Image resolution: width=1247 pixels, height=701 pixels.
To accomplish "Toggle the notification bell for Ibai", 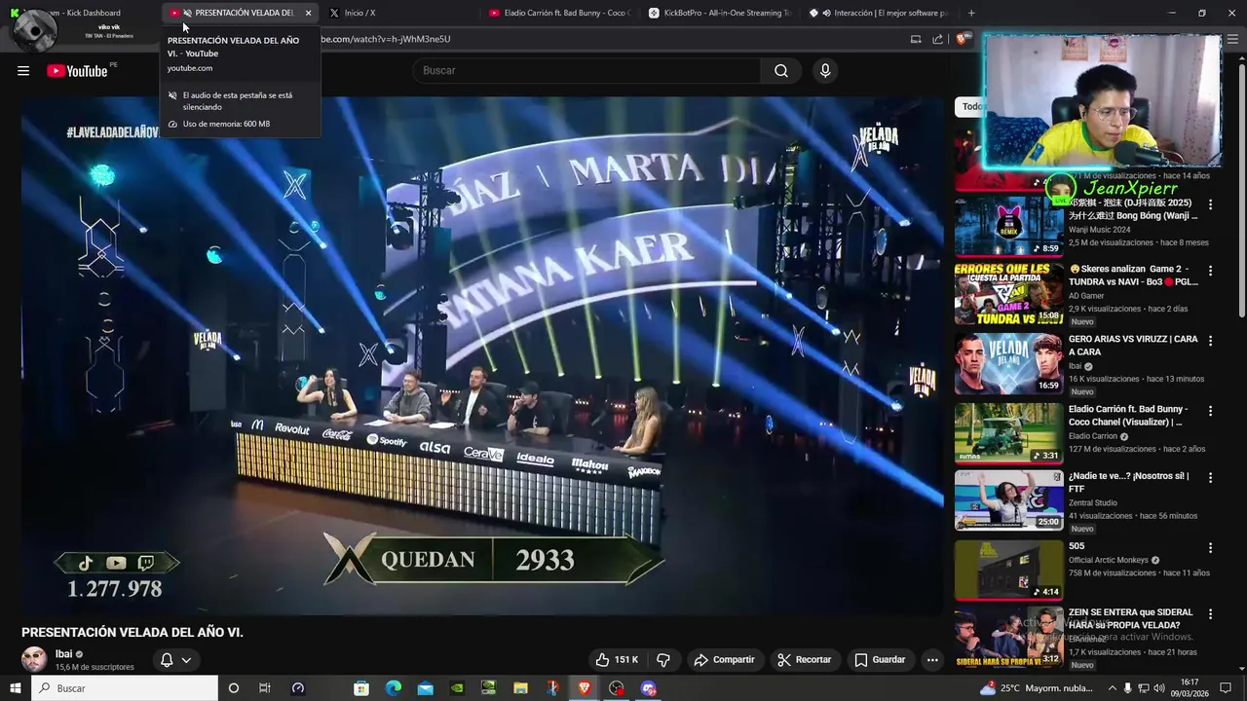I will (x=167, y=659).
